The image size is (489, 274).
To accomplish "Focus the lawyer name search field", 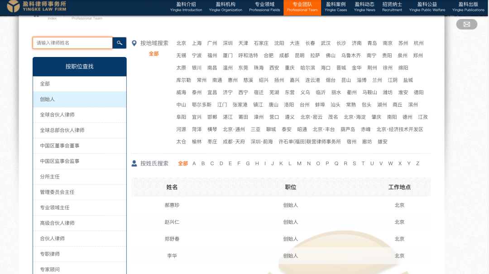I will click(72, 43).
